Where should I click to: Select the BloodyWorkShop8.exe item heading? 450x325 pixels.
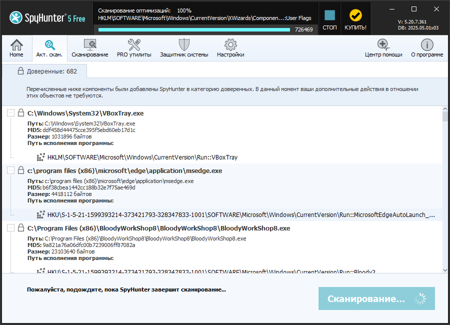pyautogui.click(x=158, y=228)
